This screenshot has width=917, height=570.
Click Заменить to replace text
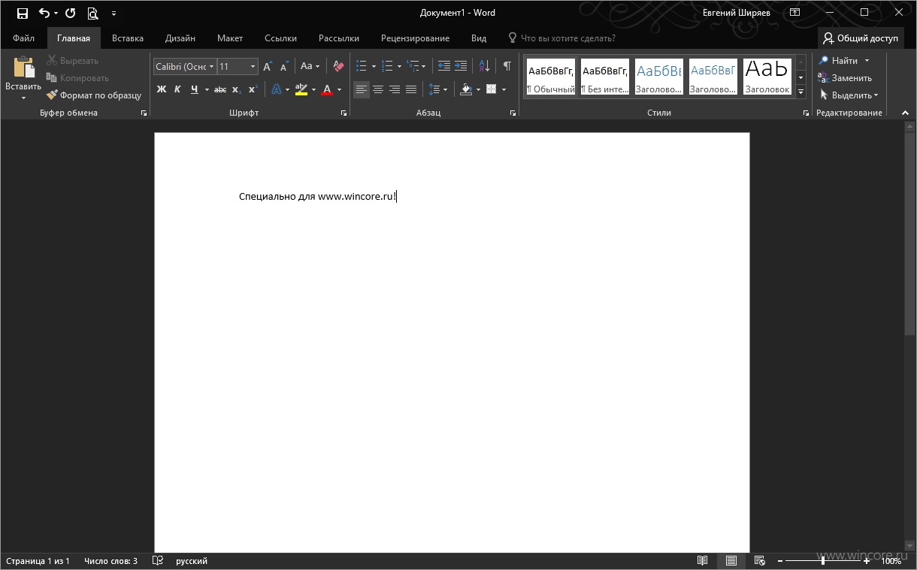pos(845,78)
